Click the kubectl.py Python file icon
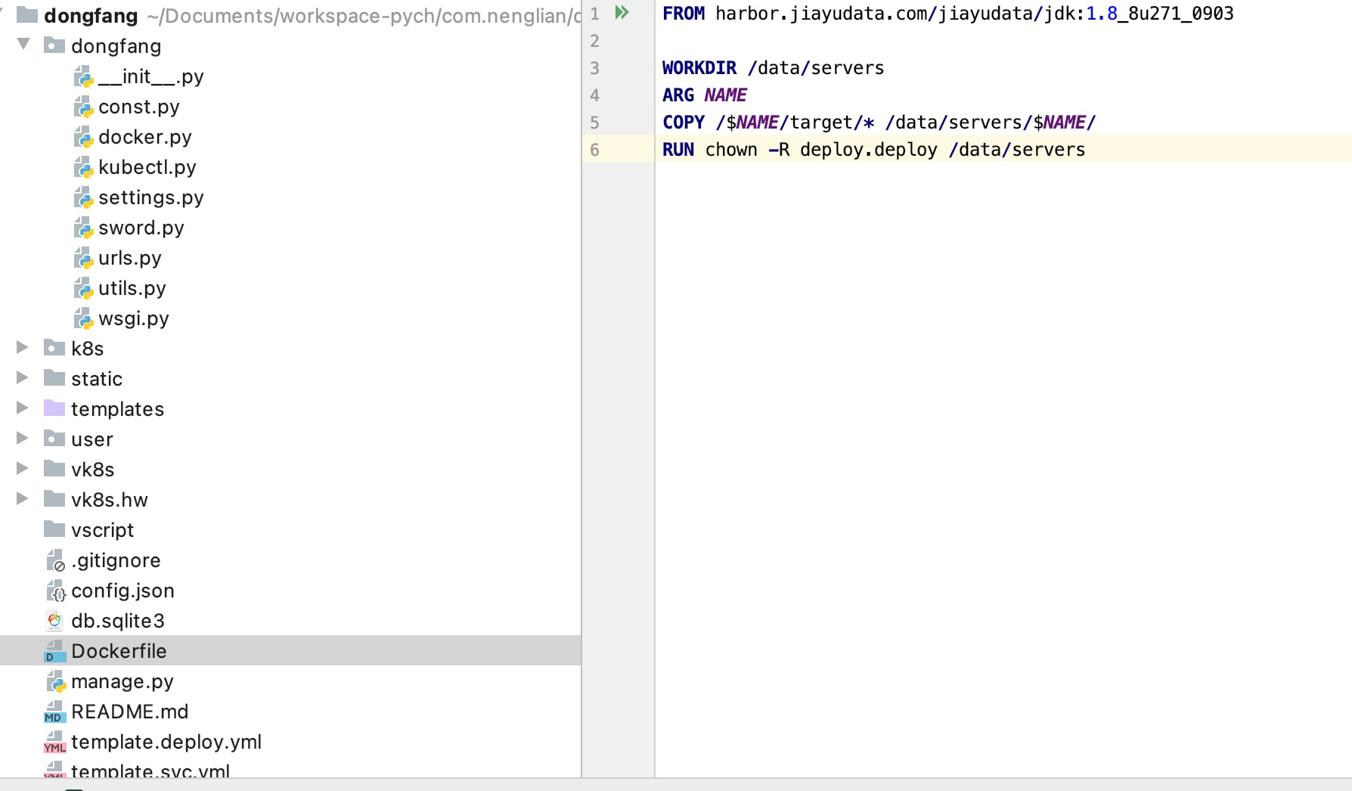 coord(83,167)
